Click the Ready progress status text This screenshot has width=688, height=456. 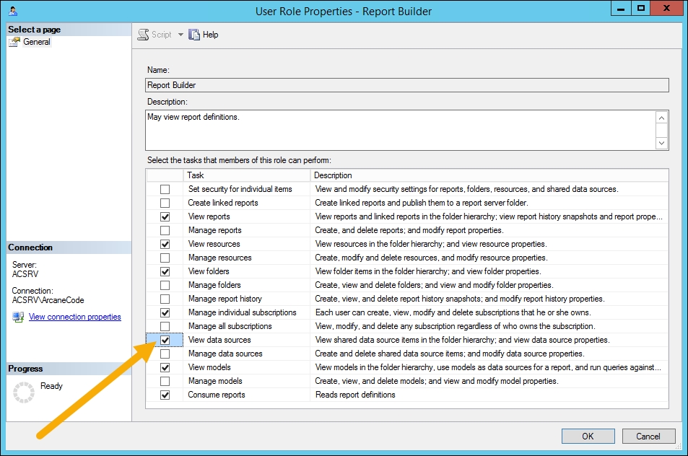pyautogui.click(x=51, y=386)
